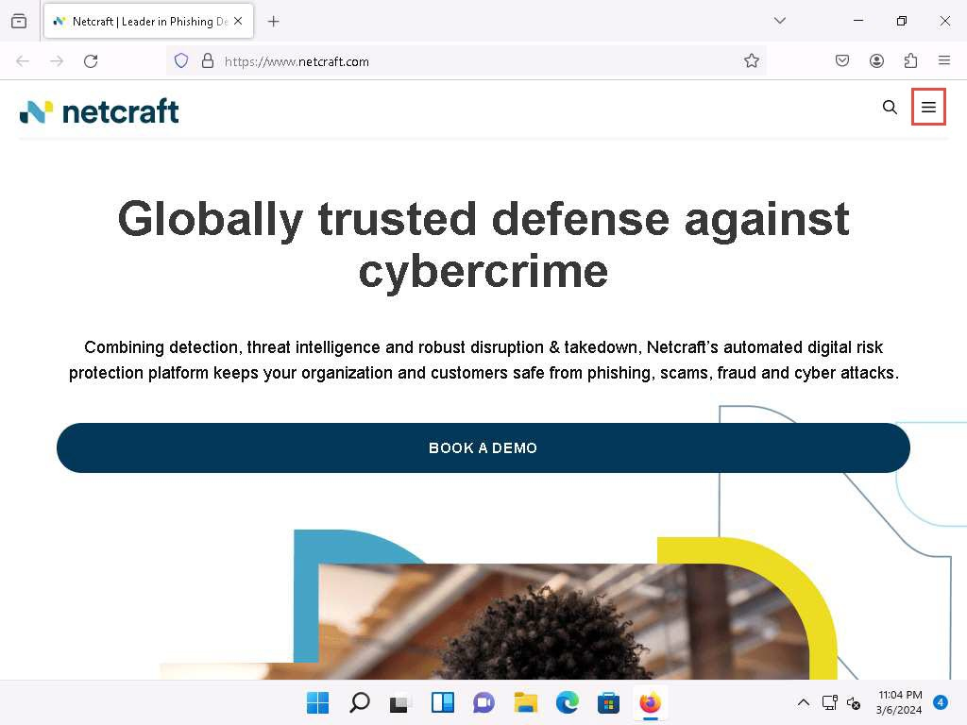Screen dimensions: 967x725
Task: Expand the list all tabs dropdown
Action: tap(780, 21)
